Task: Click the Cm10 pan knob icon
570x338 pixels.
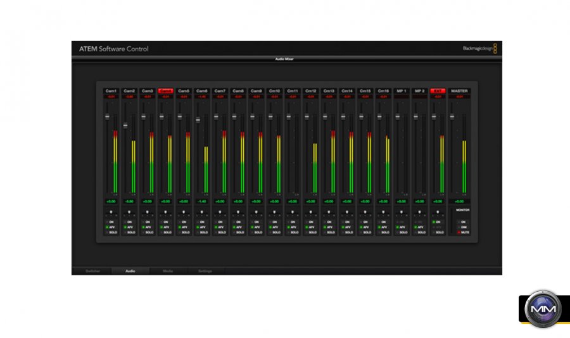Action: 274,211
